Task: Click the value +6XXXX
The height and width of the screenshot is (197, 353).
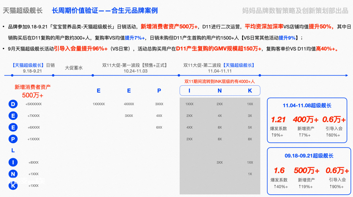Action: pyautogui.click(x=33, y=127)
